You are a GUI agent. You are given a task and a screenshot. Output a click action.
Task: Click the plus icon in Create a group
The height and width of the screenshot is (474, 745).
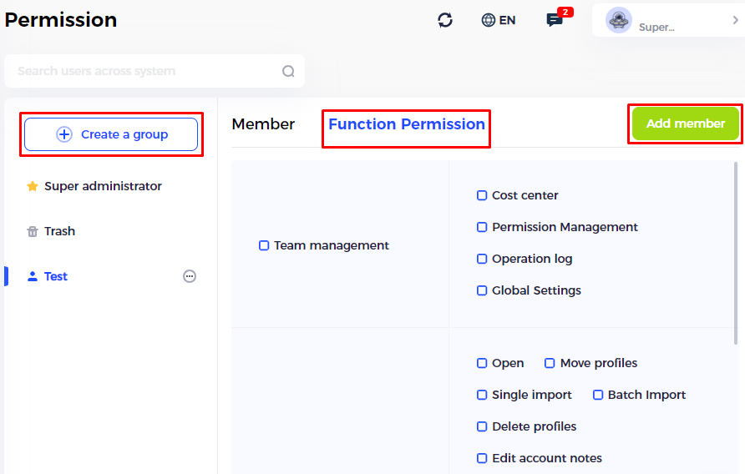tap(64, 134)
